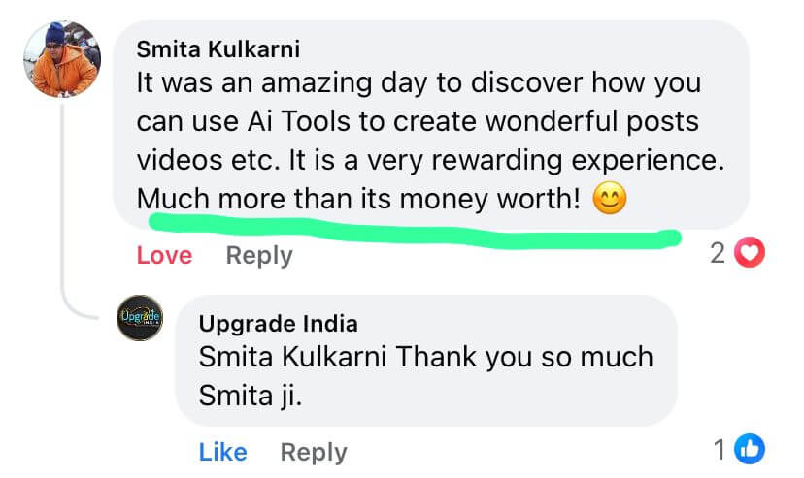This screenshot has width=804, height=478.
Task: Click the 'Much more than its money worth!' line
Action: [x=358, y=199]
